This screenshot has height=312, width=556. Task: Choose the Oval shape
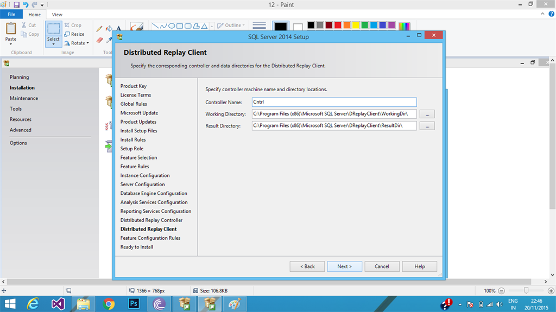[172, 26]
